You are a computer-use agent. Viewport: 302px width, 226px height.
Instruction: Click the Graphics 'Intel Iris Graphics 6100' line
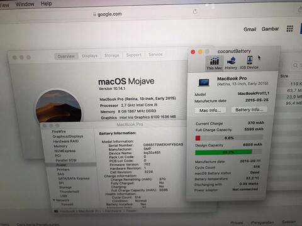[x=138, y=117]
